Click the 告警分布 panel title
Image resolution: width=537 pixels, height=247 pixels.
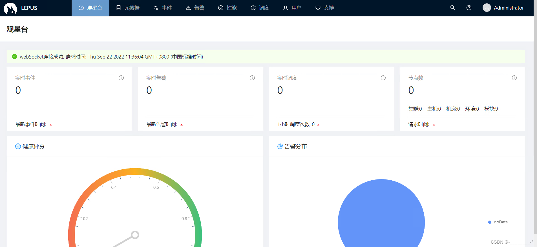[x=296, y=146]
